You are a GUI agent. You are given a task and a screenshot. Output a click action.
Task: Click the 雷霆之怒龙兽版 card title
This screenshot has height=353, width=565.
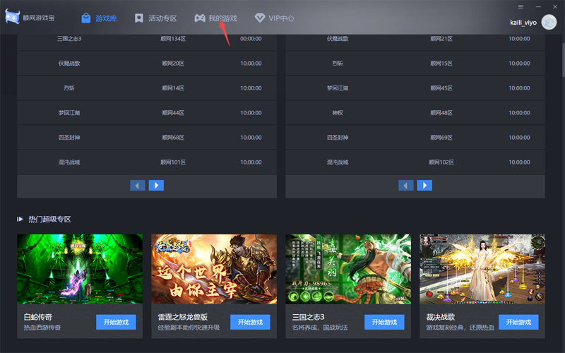pos(183,317)
